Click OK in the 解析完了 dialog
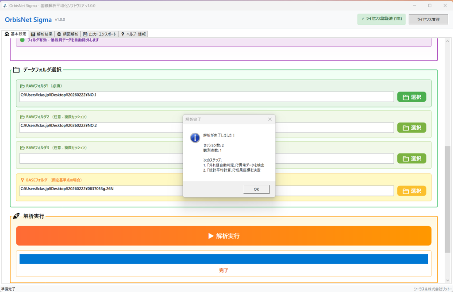Viewport: 453px width, 292px height. pyautogui.click(x=256, y=189)
